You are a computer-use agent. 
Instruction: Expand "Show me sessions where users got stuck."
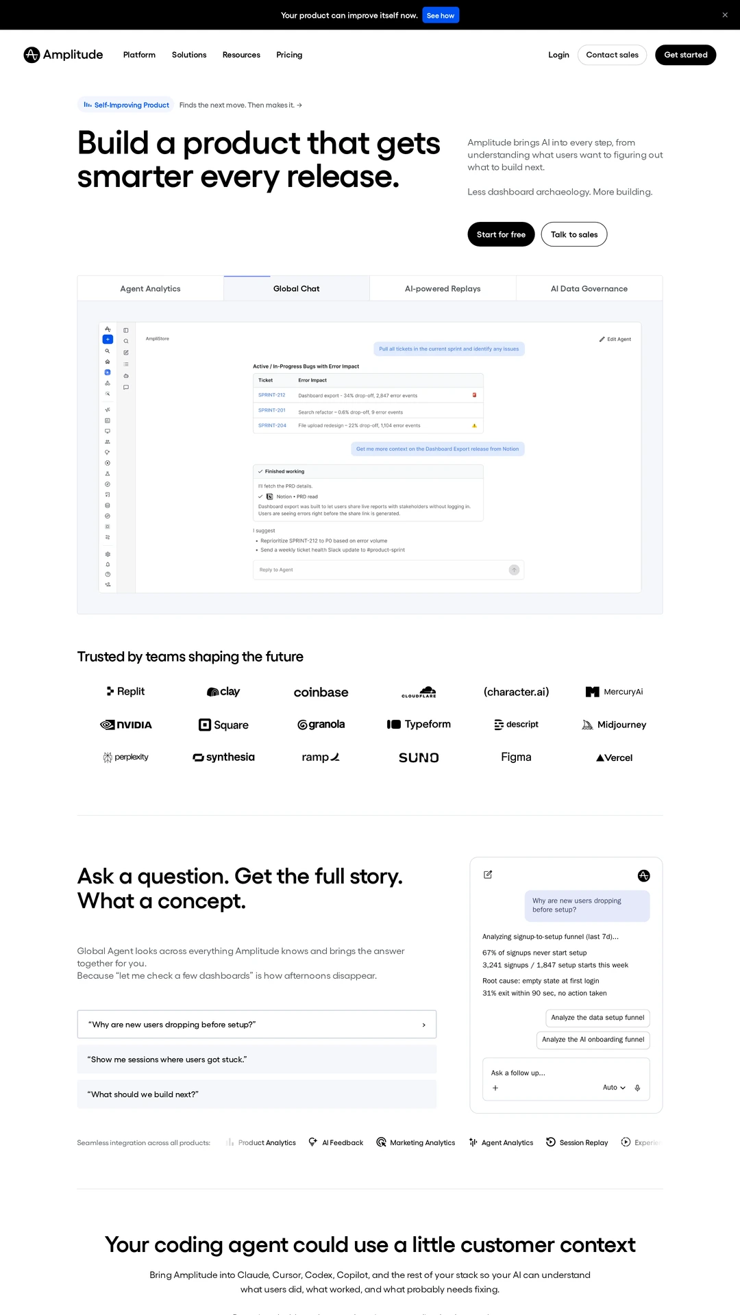coord(257,1060)
